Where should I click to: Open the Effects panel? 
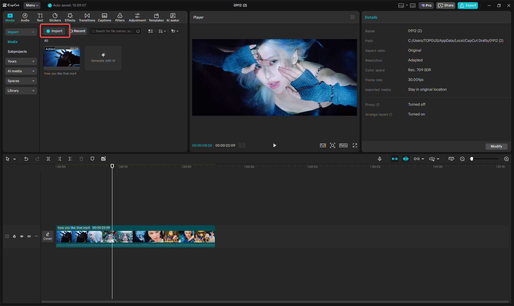(x=70, y=17)
